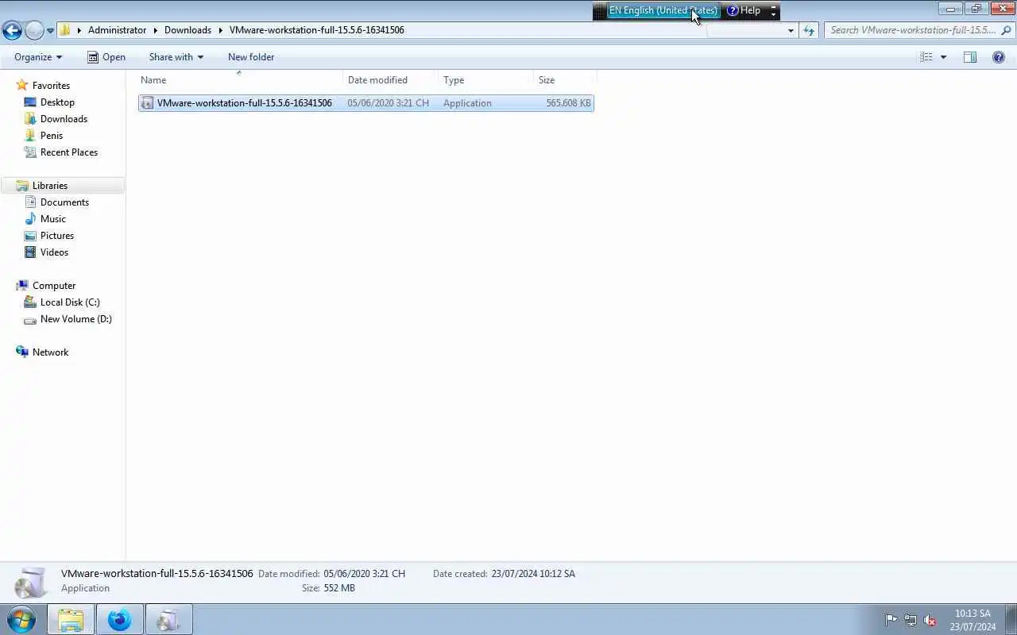
Task: Open the Pictures library
Action: pyautogui.click(x=57, y=236)
